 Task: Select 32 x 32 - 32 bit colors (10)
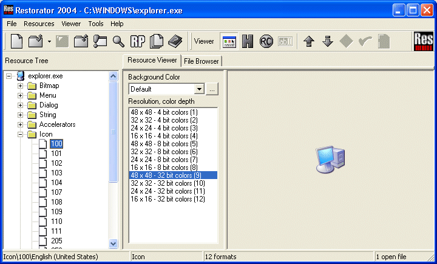point(173,183)
